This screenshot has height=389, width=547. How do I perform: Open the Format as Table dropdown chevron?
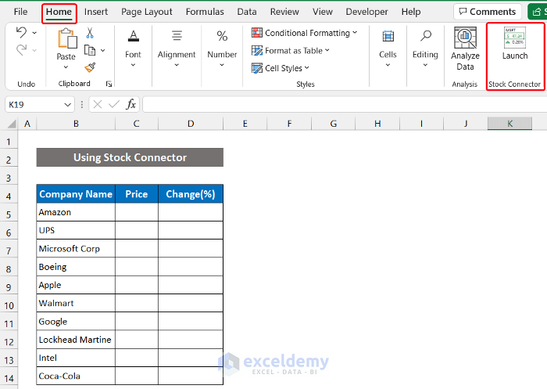[327, 50]
